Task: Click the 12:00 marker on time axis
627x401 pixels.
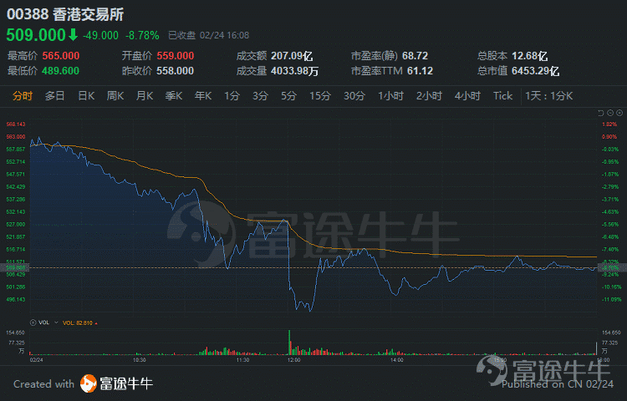Action: tap(293, 360)
